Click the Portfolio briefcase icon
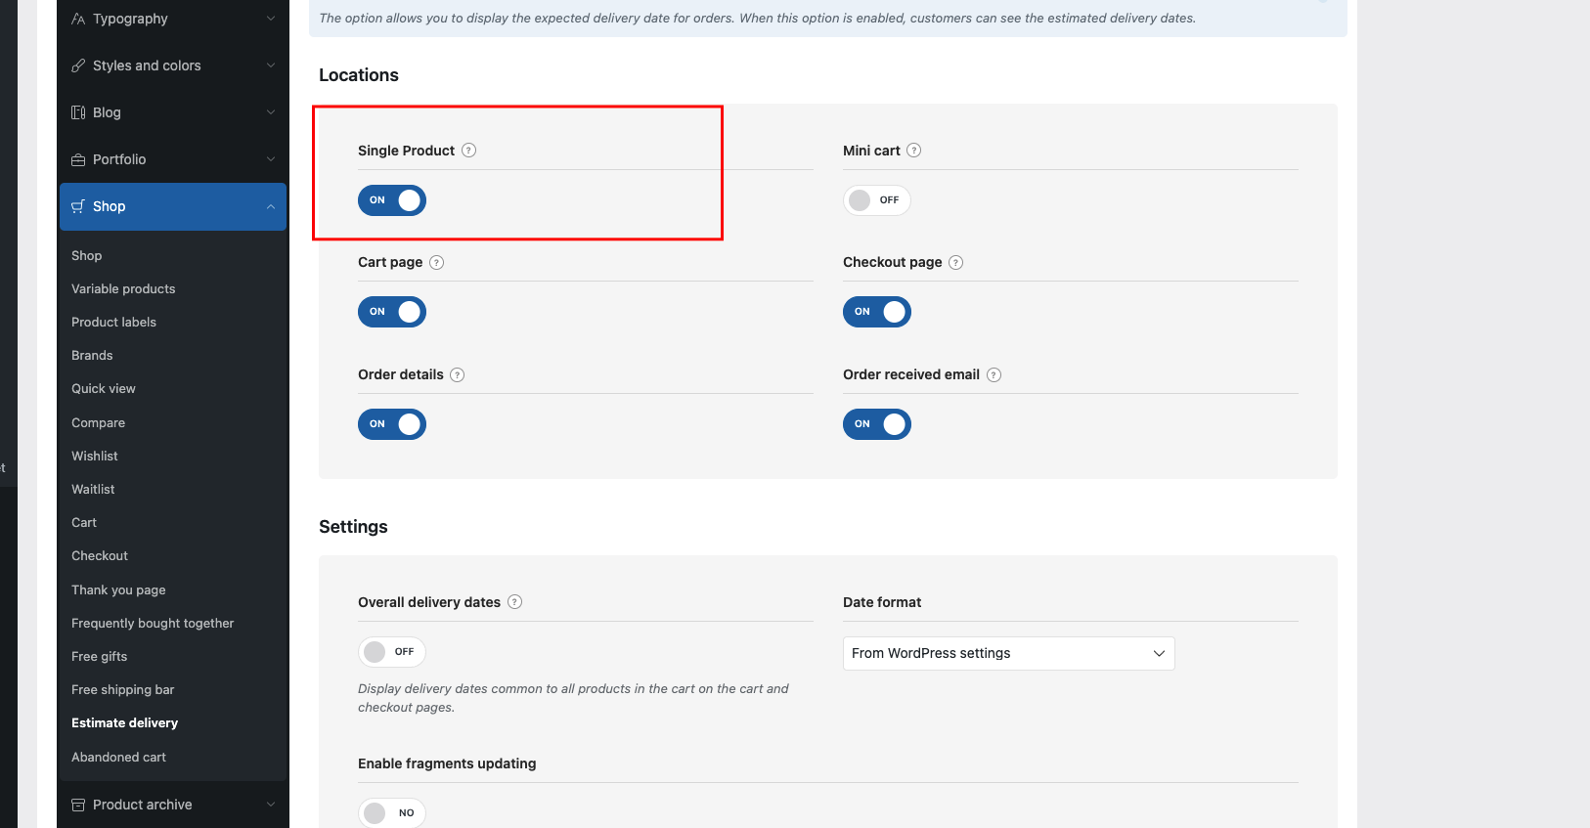 click(x=78, y=159)
